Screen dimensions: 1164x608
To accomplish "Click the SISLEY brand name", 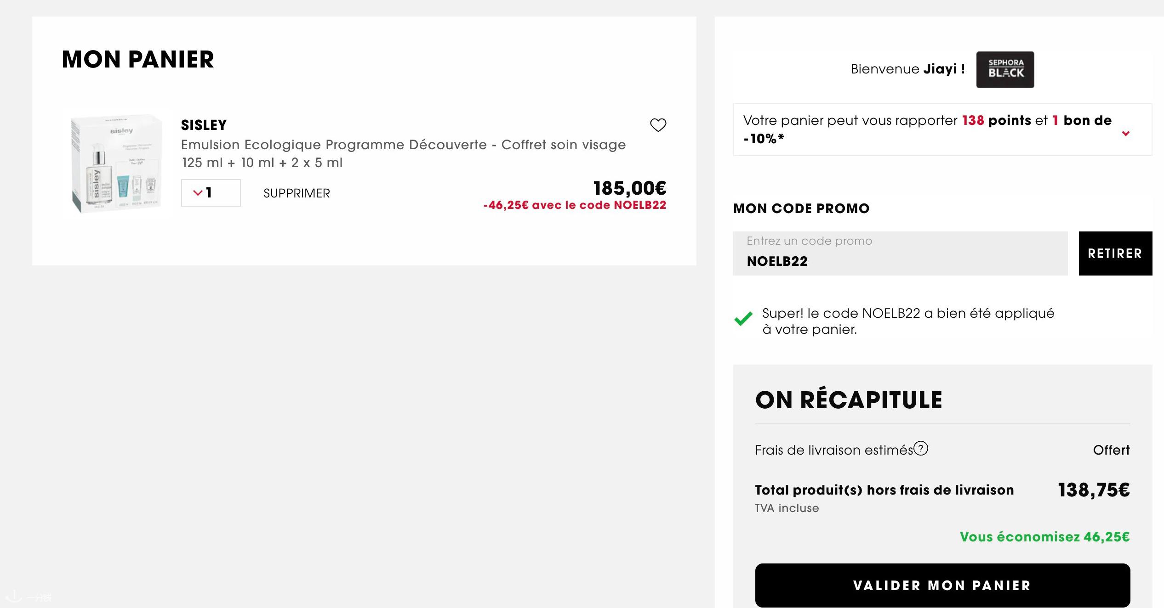I will [204, 125].
